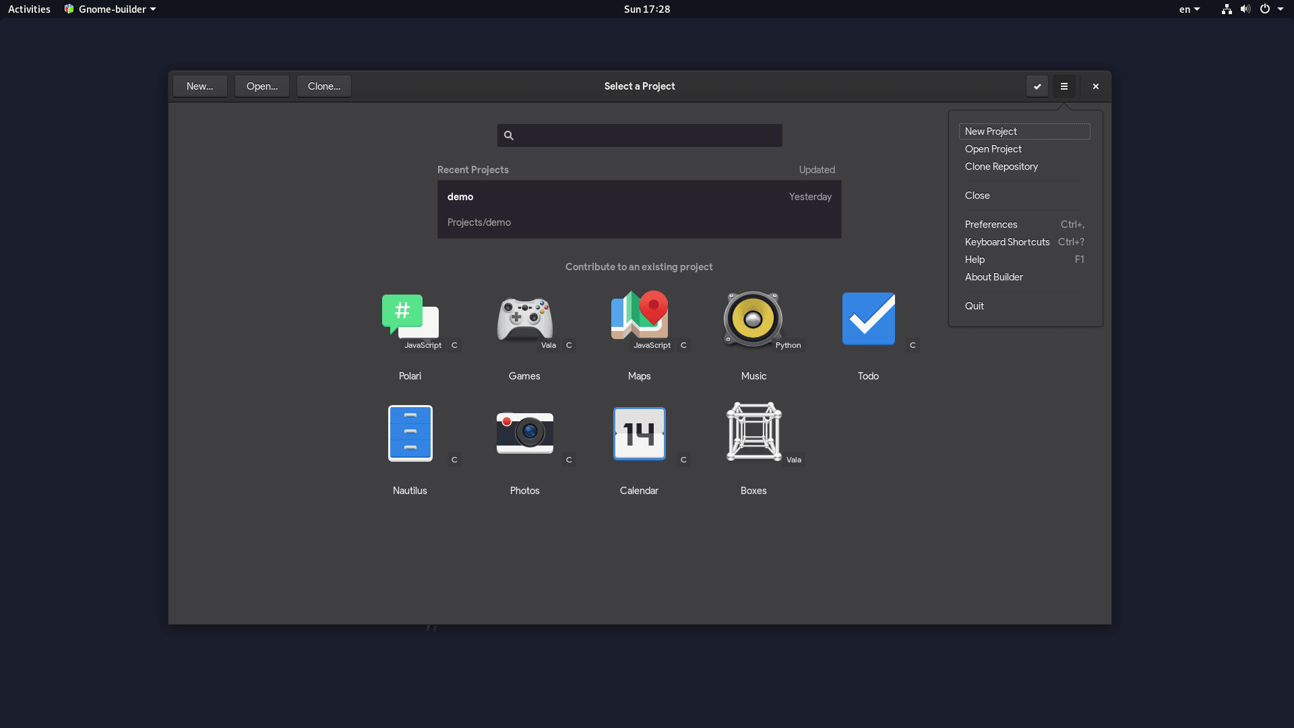
Task: Open the Games controller icon
Action: [x=524, y=318]
